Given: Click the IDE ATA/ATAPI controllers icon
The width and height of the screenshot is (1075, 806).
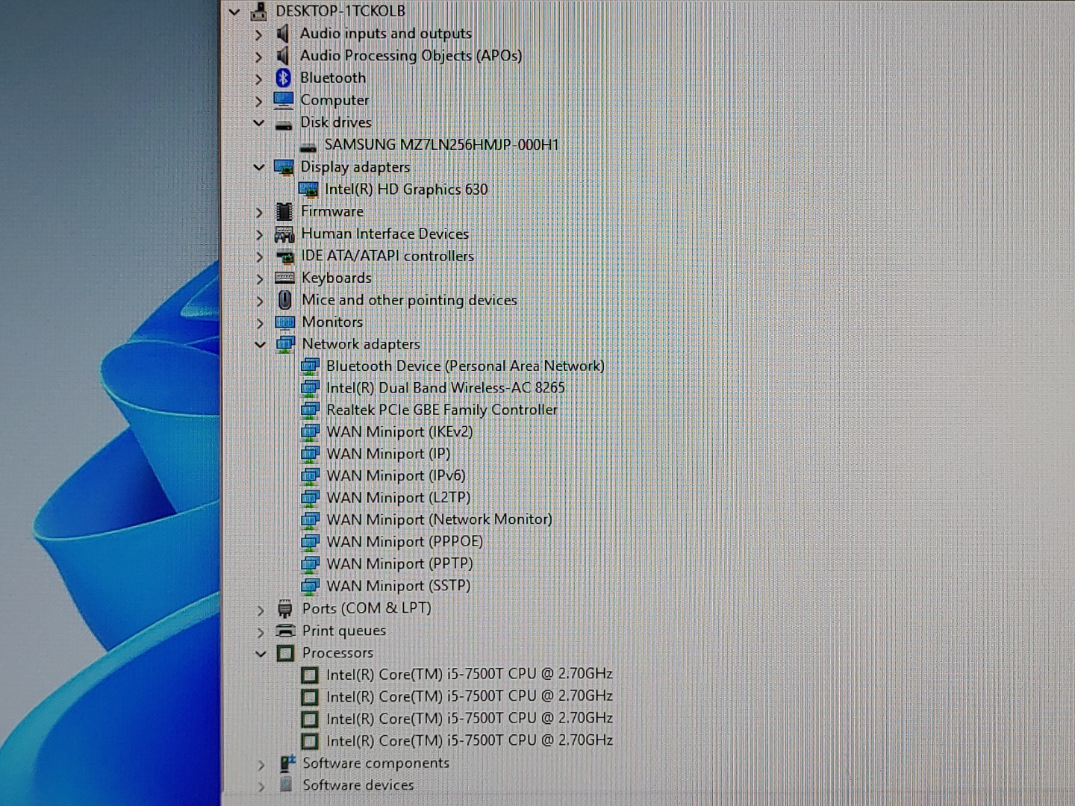Looking at the screenshot, I should (x=285, y=257).
